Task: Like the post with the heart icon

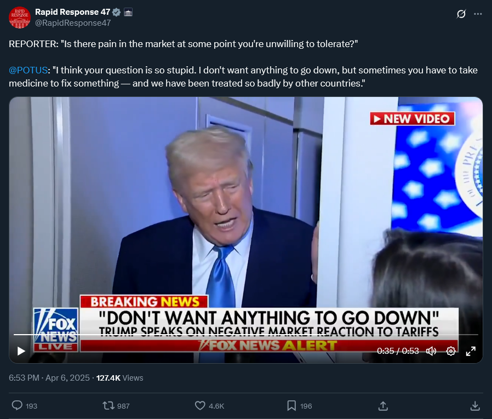Action: click(x=201, y=405)
